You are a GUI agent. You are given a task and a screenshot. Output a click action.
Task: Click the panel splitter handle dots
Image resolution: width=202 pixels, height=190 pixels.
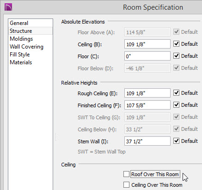(56, 137)
